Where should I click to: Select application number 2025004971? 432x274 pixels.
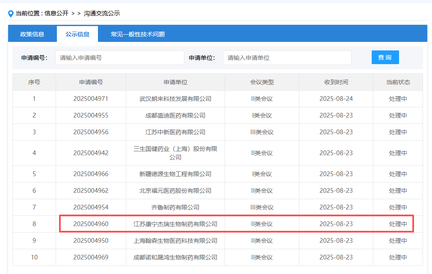pyautogui.click(x=91, y=99)
